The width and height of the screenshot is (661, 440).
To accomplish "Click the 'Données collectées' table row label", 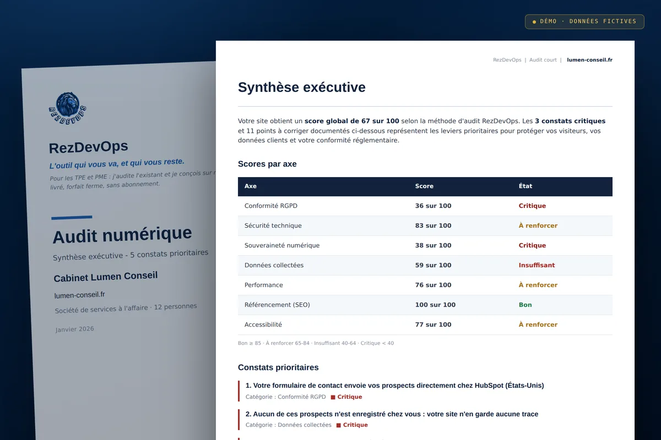I will 274,265.
